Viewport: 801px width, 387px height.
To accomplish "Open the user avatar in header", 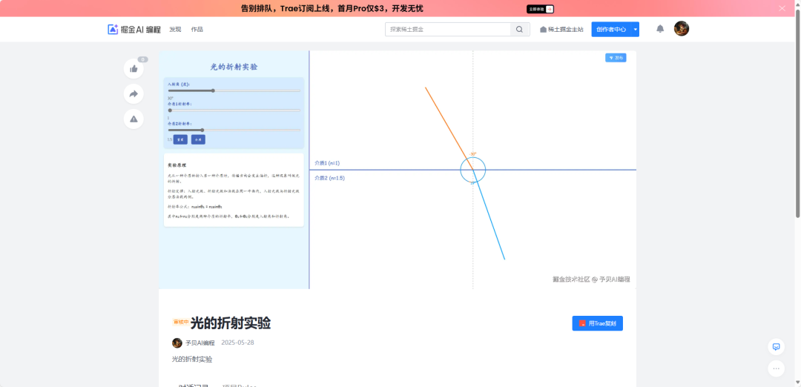I will pos(682,29).
